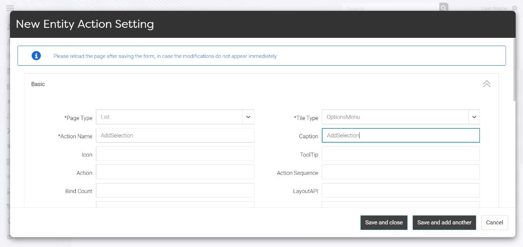Click the reload page notice text
This screenshot has width=523, height=247.
point(165,56)
